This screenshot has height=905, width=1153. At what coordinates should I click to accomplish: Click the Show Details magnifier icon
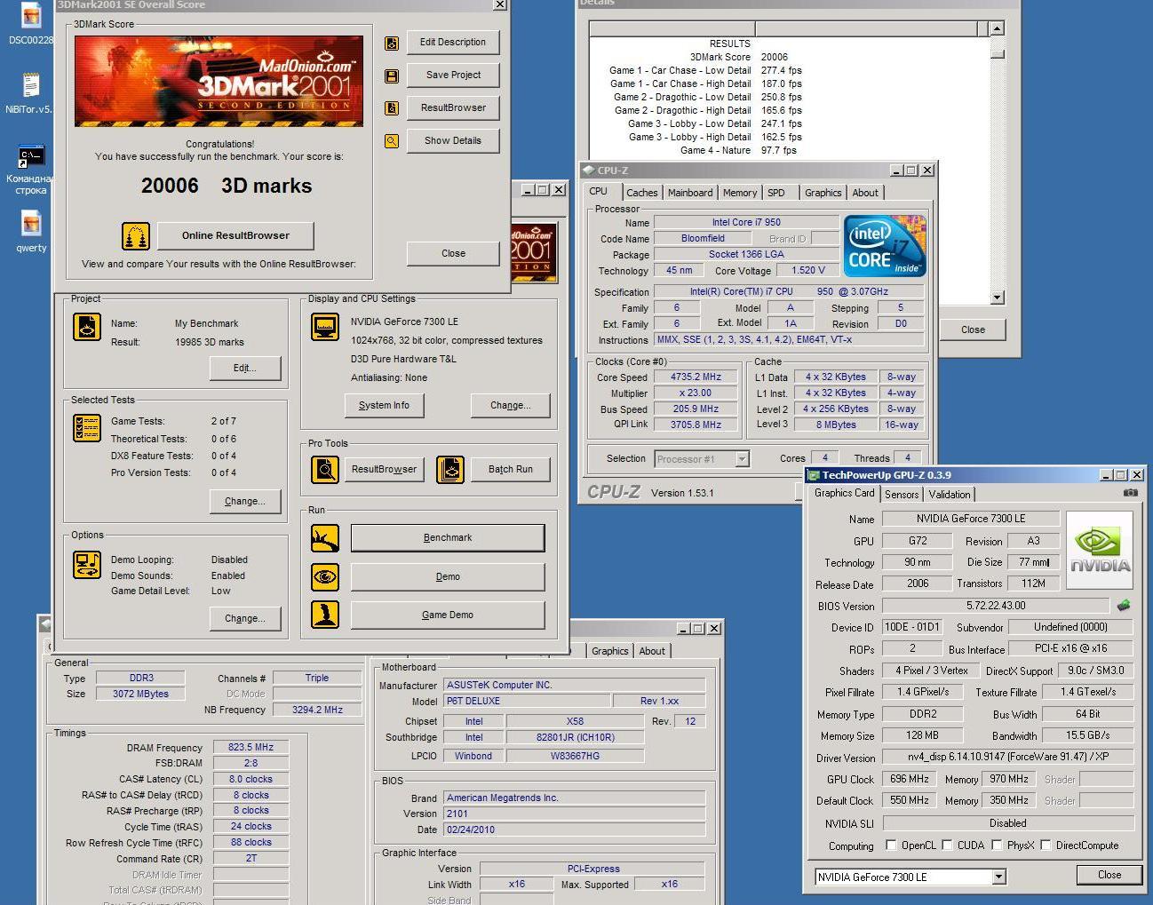pos(392,141)
